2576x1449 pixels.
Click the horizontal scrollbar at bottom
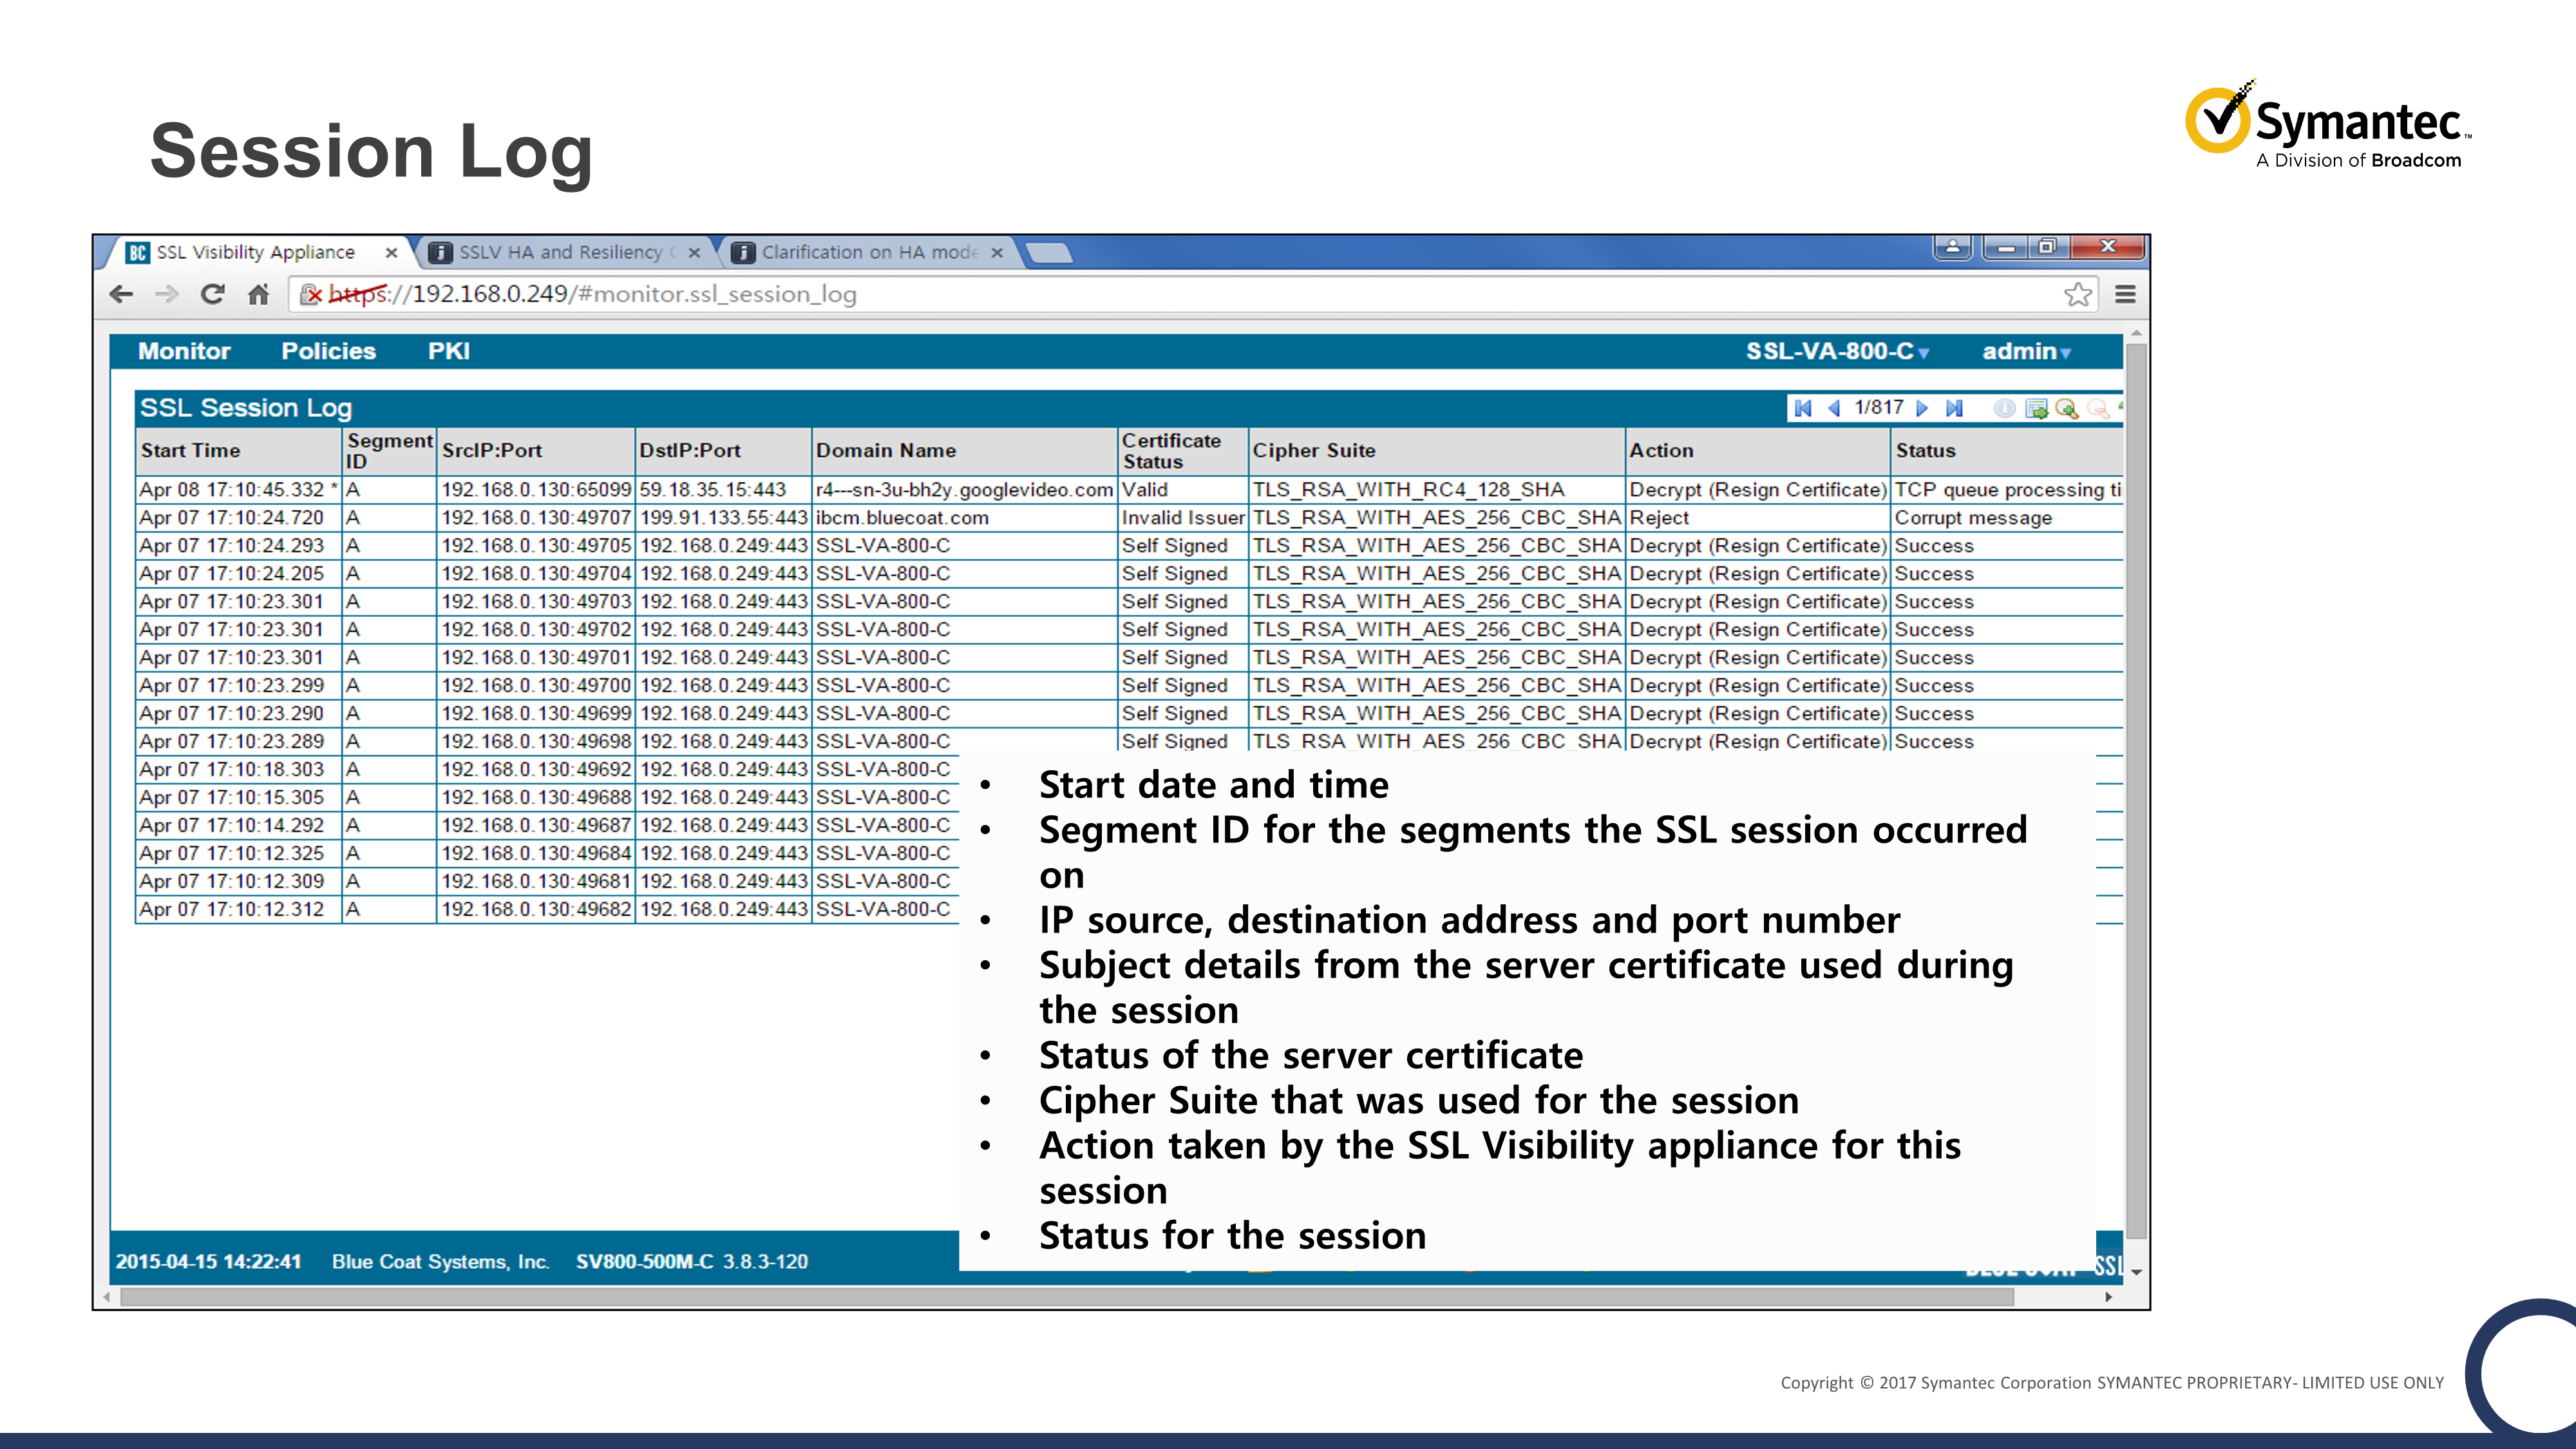coord(1066,1297)
